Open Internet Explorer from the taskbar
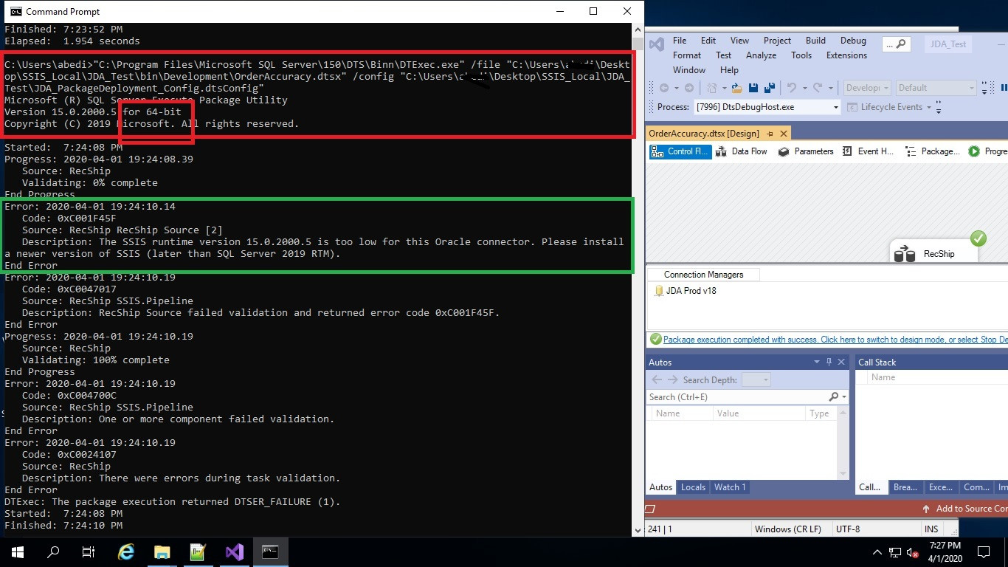 126,551
